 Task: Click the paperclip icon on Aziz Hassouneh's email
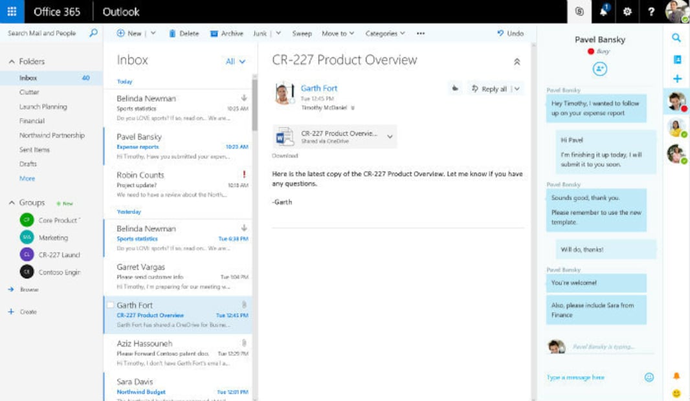pos(244,343)
